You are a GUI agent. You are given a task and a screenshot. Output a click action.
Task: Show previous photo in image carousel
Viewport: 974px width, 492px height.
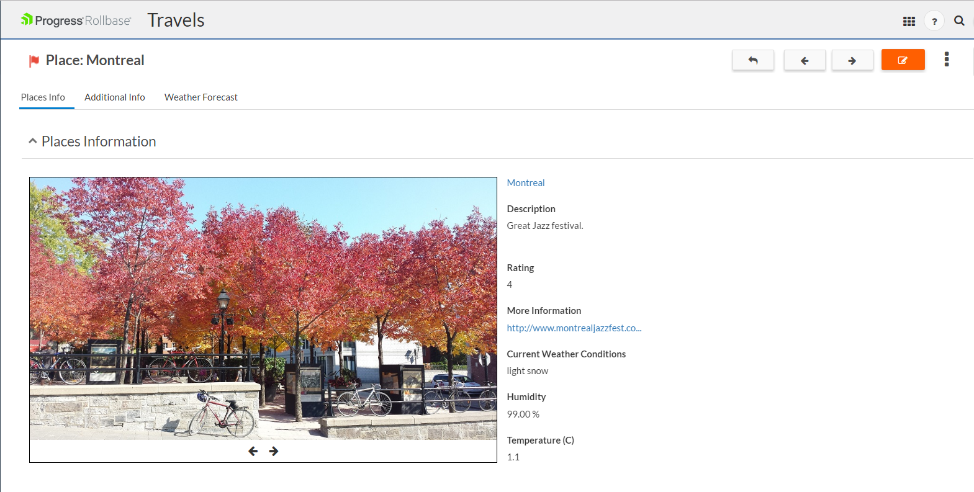click(x=253, y=451)
